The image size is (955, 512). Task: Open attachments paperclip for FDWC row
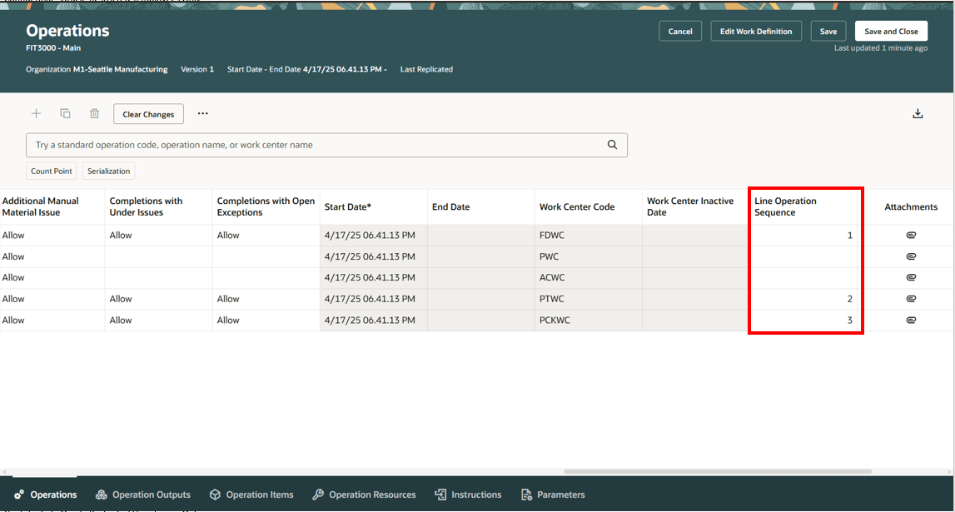point(911,235)
